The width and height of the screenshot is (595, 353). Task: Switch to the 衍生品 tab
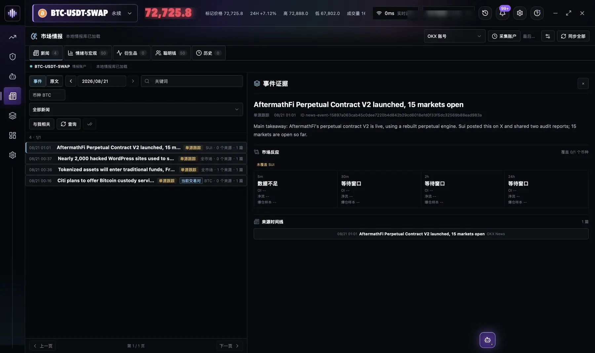(x=132, y=53)
